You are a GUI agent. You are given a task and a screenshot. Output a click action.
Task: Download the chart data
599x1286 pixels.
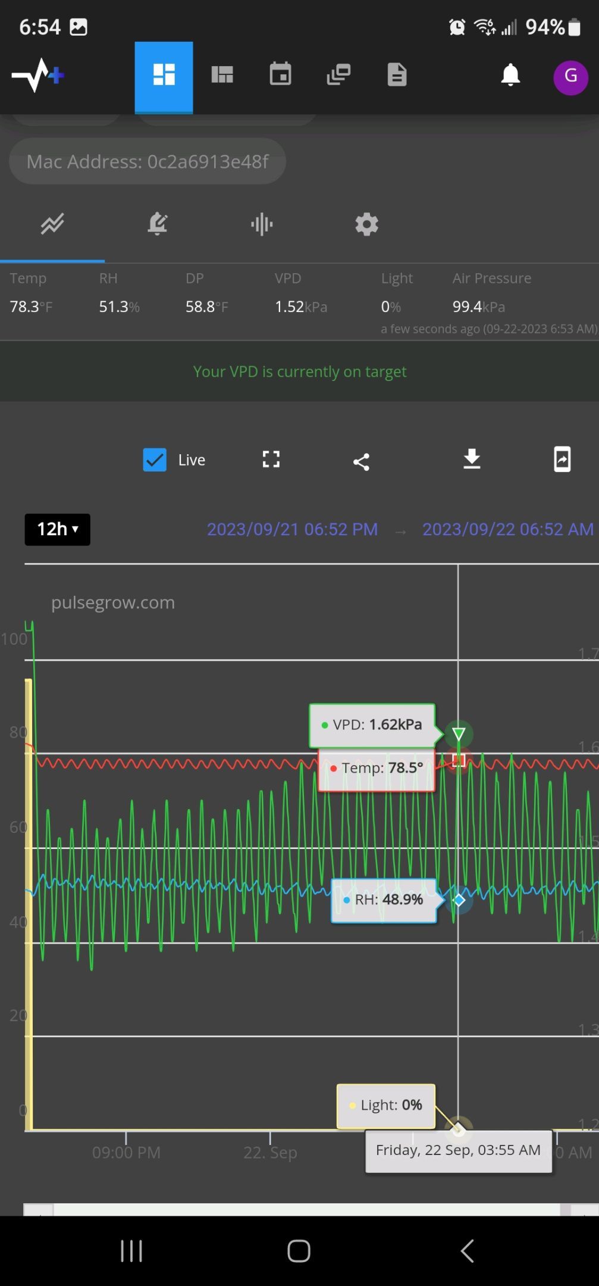click(x=472, y=459)
